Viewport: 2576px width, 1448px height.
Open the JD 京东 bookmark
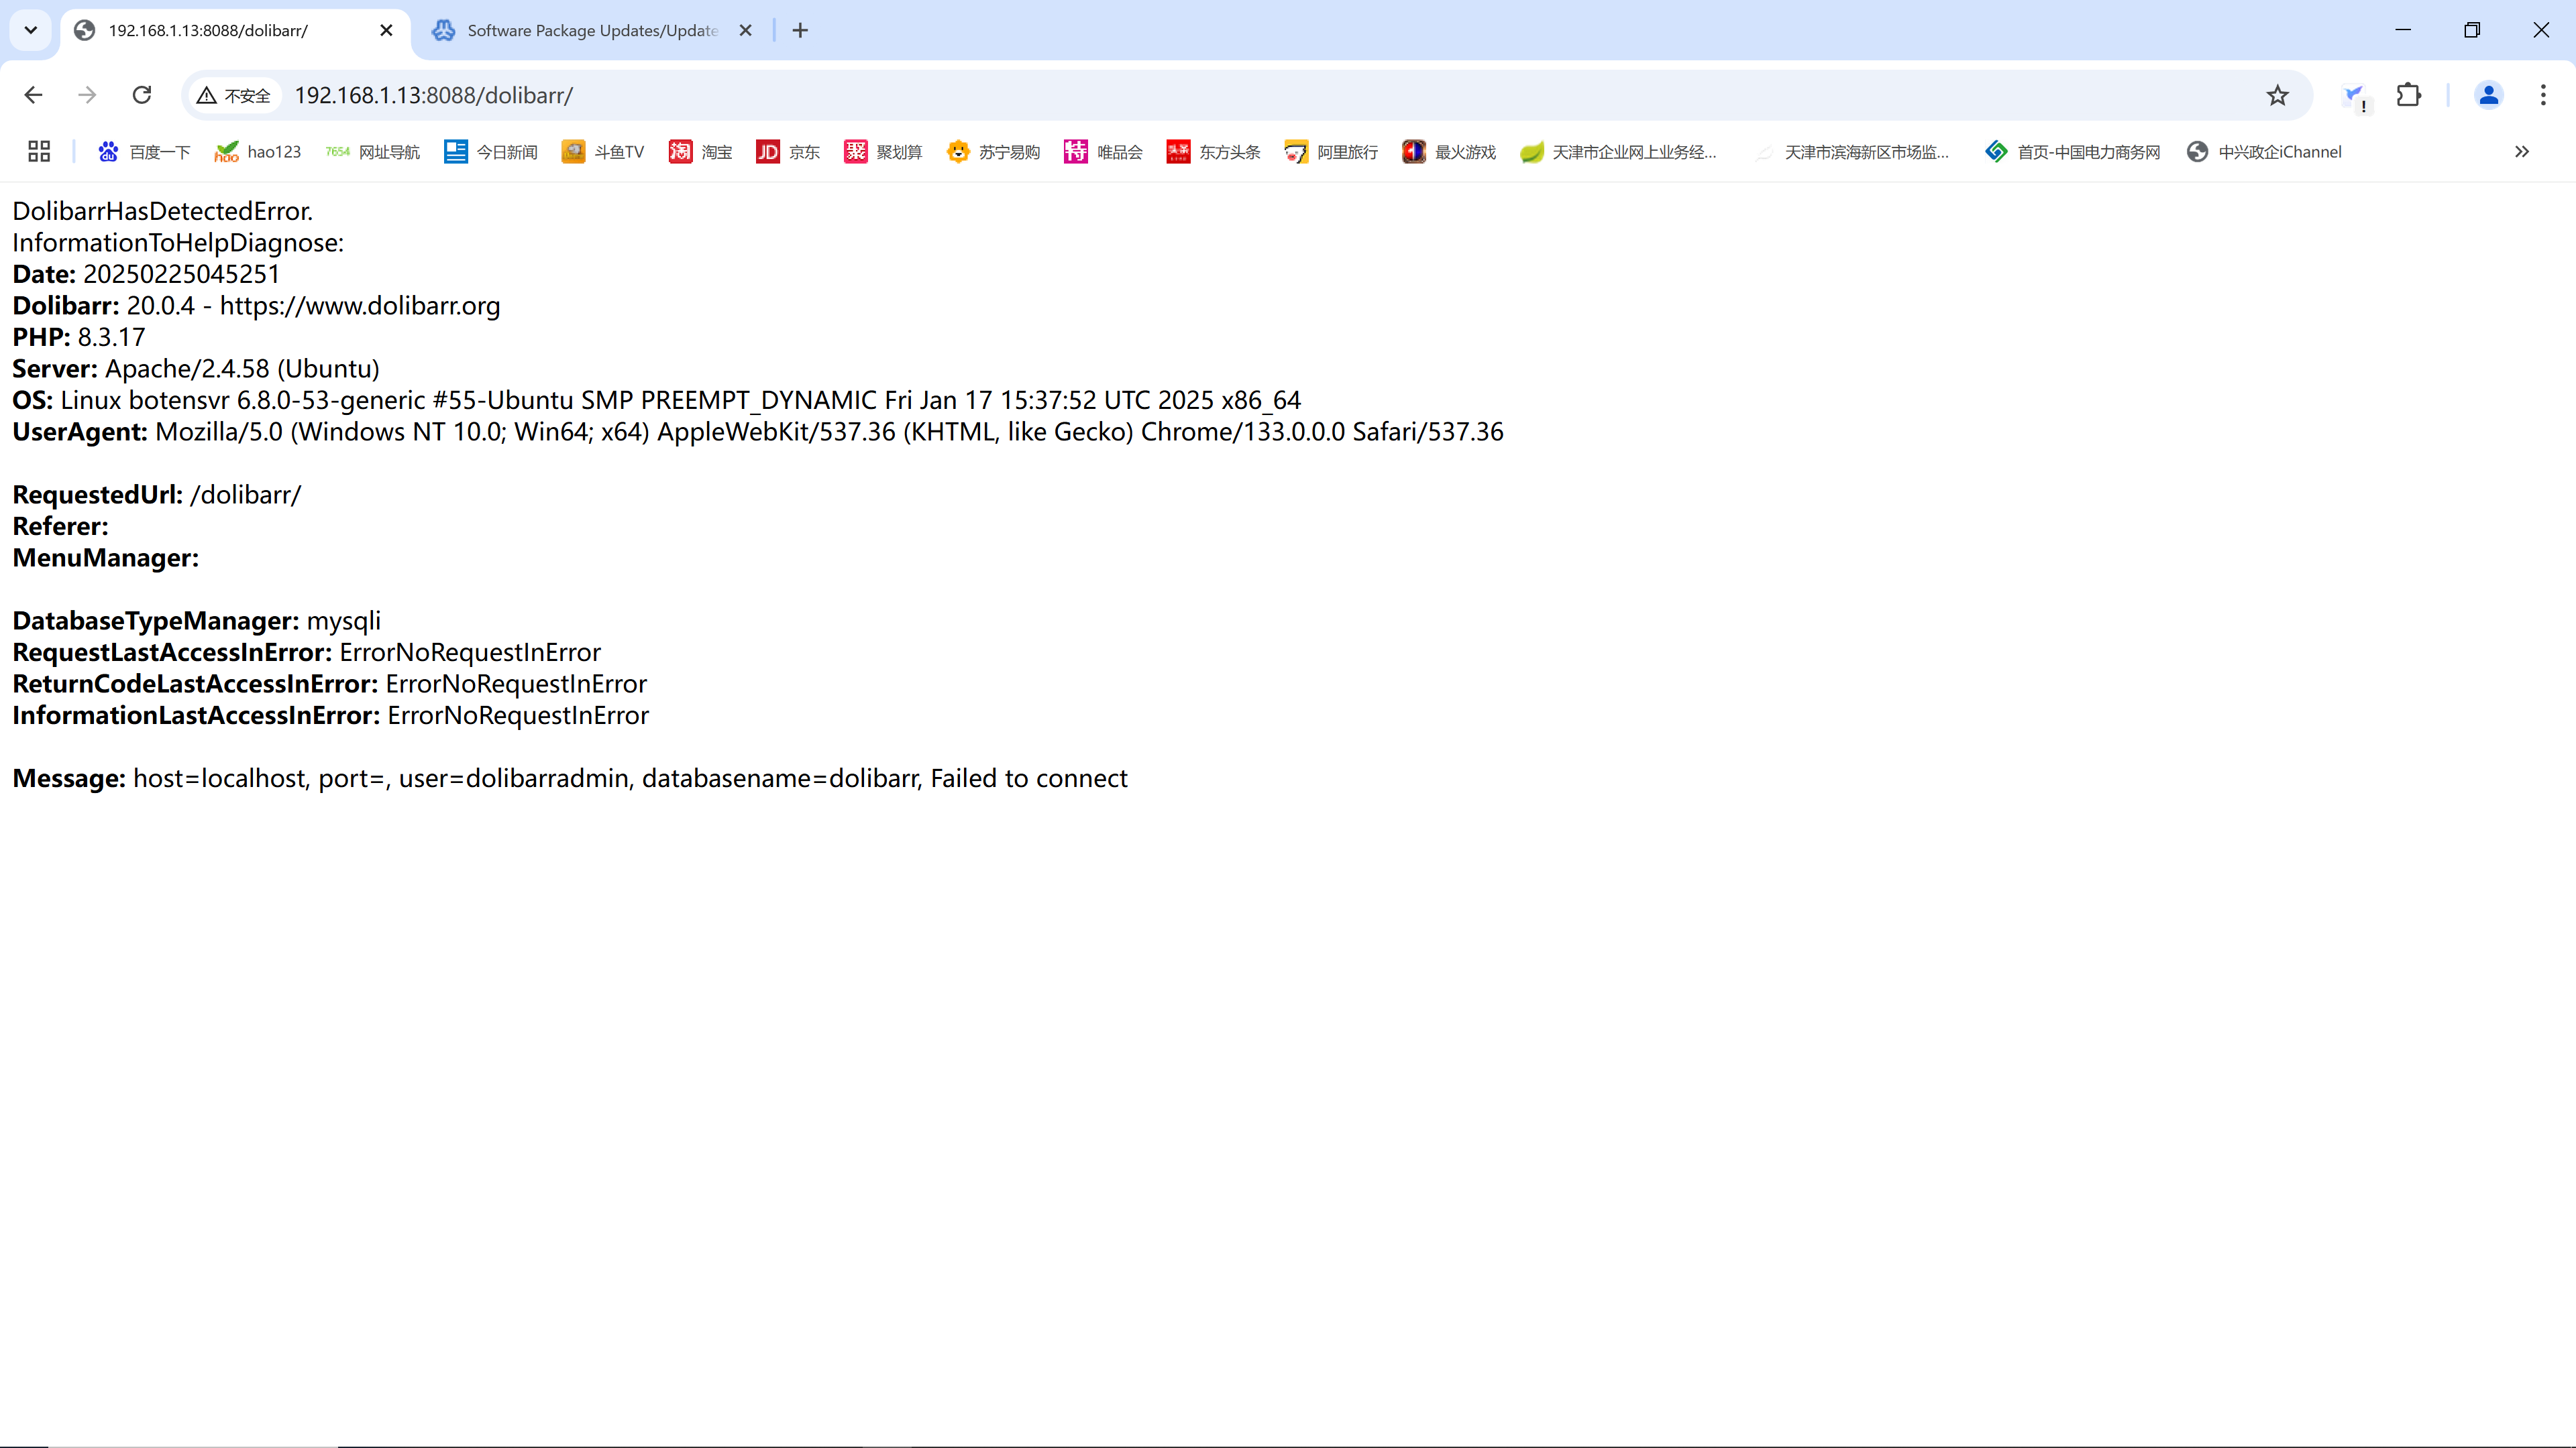pyautogui.click(x=788, y=152)
